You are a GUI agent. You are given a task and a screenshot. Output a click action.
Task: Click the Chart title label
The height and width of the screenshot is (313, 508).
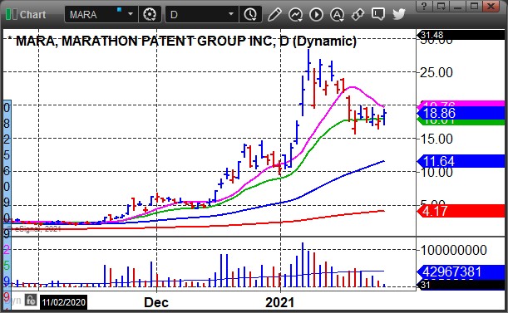coord(32,15)
